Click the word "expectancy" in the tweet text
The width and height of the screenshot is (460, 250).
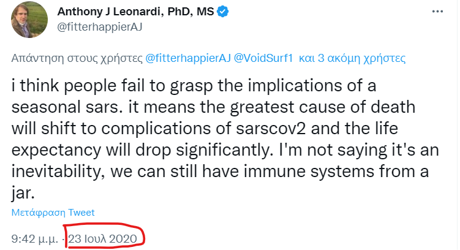(x=56, y=150)
